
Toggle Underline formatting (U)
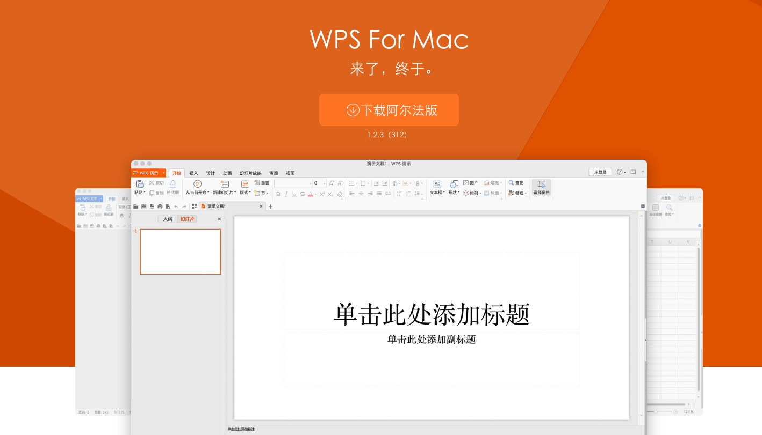point(294,194)
